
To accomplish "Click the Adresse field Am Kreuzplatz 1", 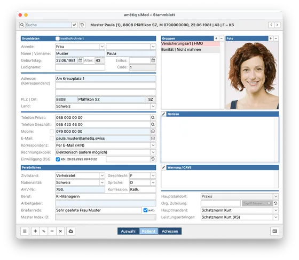I will click(x=106, y=79).
